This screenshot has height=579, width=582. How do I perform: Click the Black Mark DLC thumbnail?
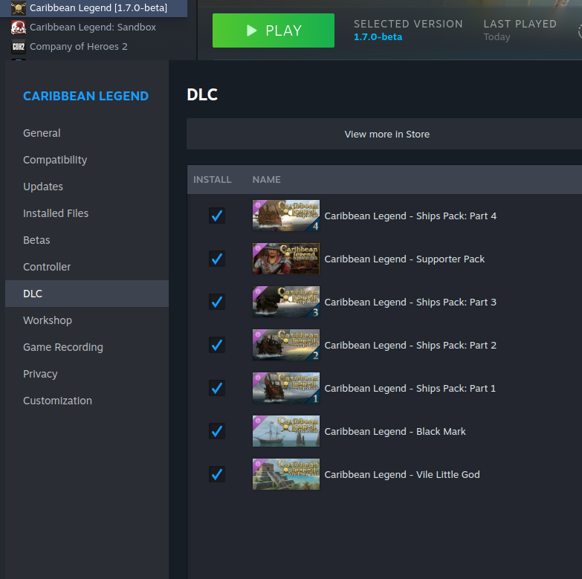point(286,431)
